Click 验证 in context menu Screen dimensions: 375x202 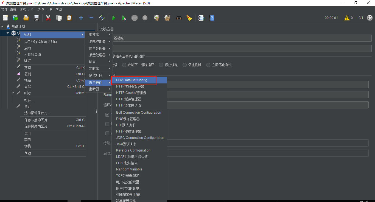[53, 61]
